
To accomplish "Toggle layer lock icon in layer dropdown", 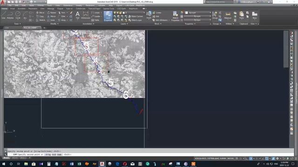I will [x=120, y=13].
